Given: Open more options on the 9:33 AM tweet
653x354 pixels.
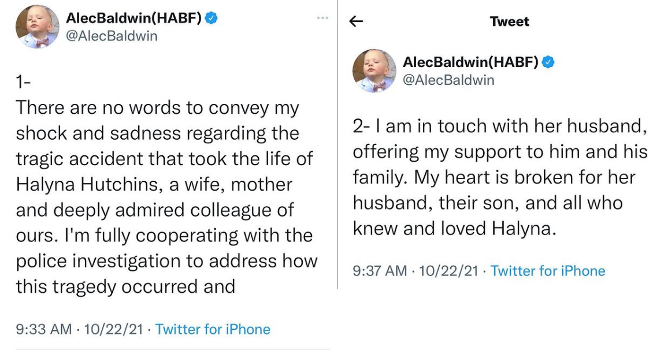Looking at the screenshot, I should (x=322, y=18).
